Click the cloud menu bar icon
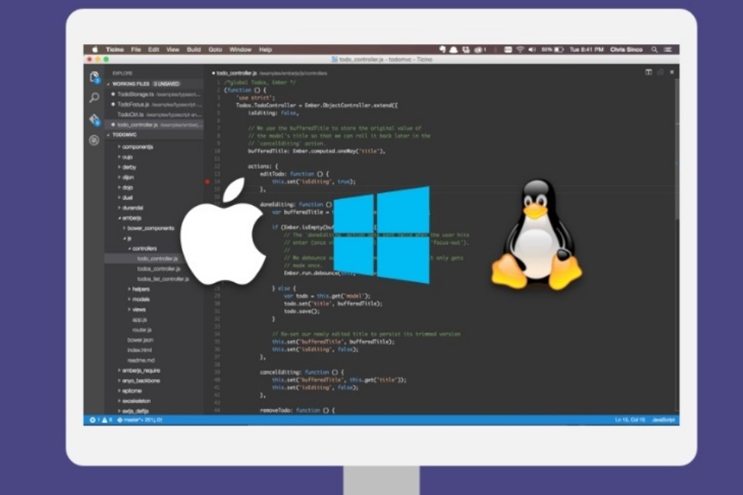 454,49
